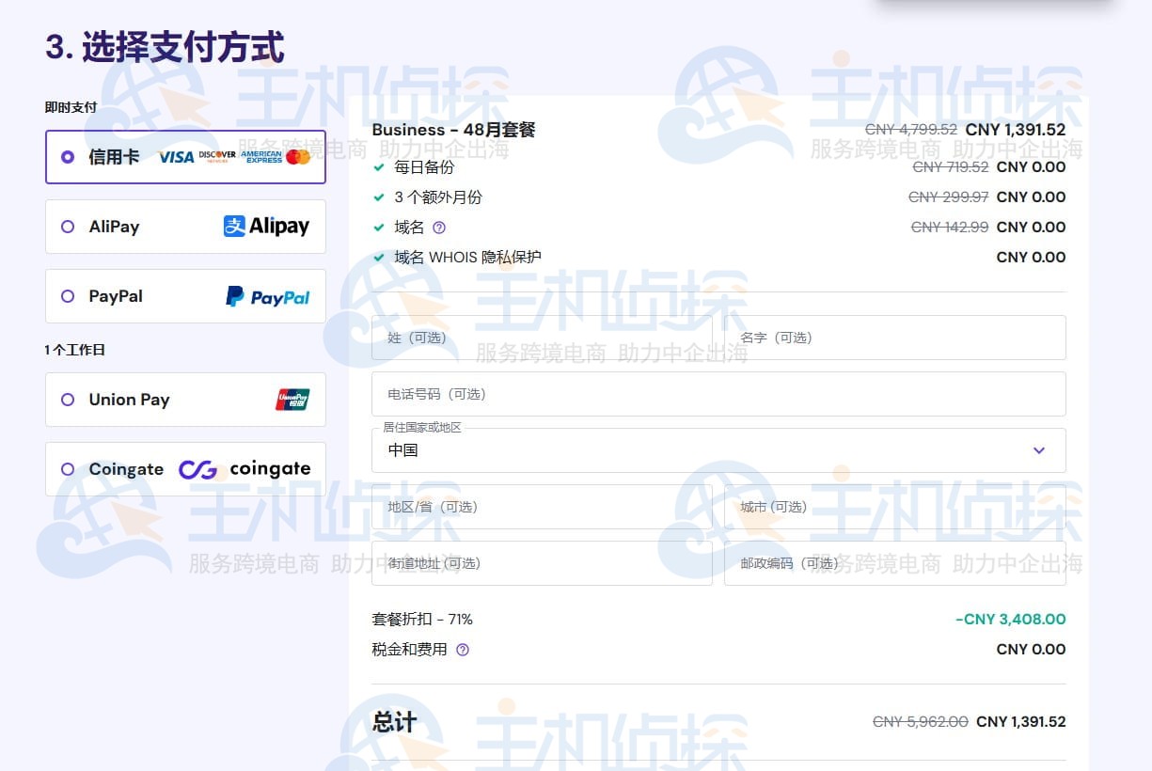Click the Business - 48月套餐 plan title
The height and width of the screenshot is (771, 1152).
(453, 130)
